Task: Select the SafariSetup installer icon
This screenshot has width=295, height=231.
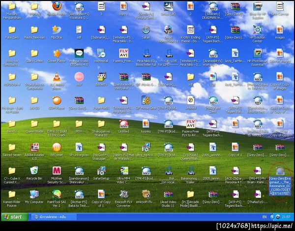Action: 101,171
